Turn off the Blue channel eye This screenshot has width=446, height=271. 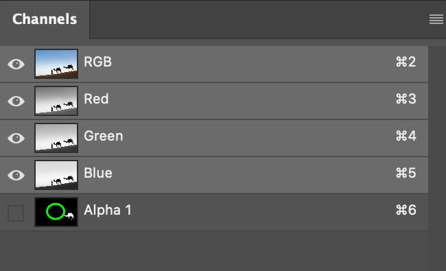tap(16, 175)
